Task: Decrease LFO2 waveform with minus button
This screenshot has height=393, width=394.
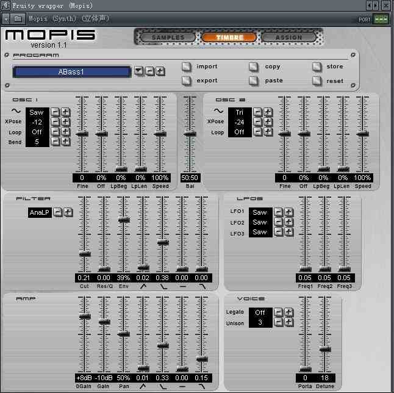Action: (x=278, y=222)
